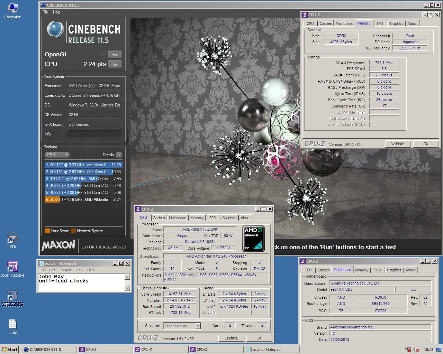Click Validate in CPU-Z memory window

398,144
